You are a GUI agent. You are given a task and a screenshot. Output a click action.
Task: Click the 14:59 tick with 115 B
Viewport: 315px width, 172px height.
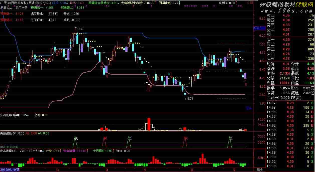[x=290, y=148]
